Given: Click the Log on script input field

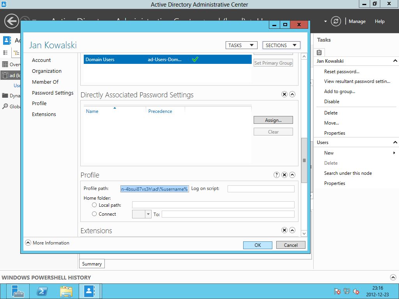Looking at the screenshot, I should click(261, 189).
